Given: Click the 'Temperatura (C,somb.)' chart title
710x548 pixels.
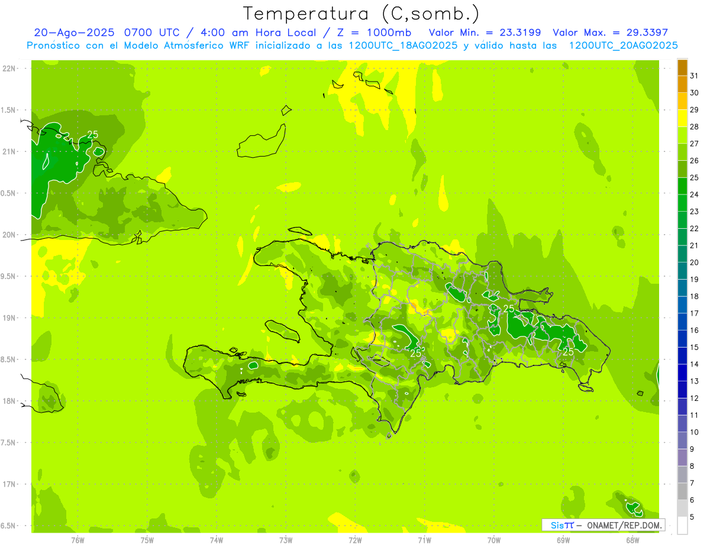Looking at the screenshot, I should (x=362, y=14).
